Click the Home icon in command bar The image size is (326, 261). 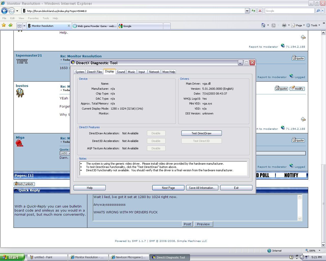[263, 25]
